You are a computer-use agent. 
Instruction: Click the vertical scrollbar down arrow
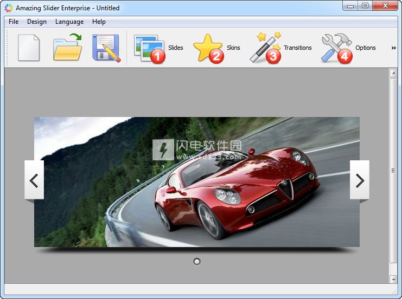393,279
